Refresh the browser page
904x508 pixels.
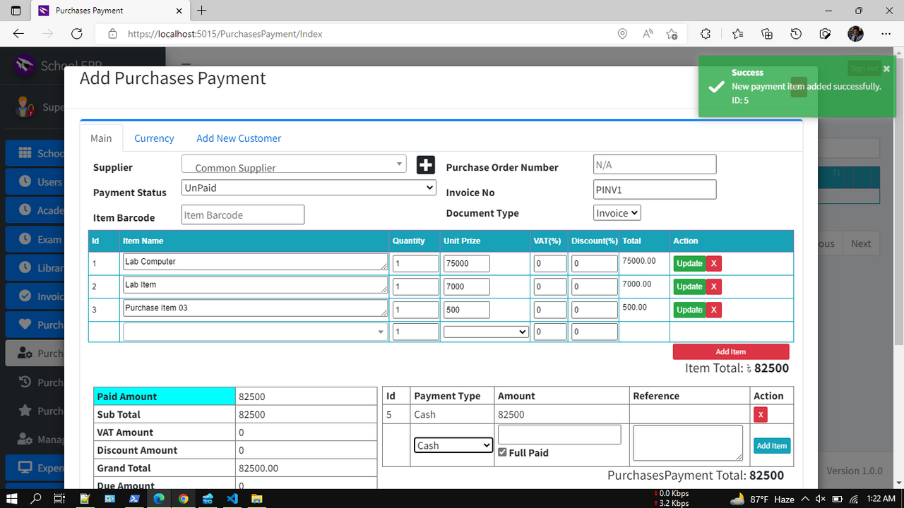77,34
